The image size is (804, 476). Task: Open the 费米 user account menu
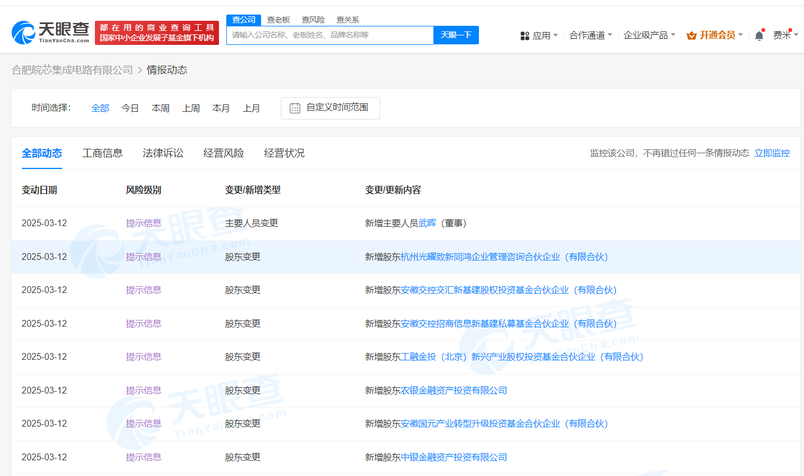tap(784, 35)
